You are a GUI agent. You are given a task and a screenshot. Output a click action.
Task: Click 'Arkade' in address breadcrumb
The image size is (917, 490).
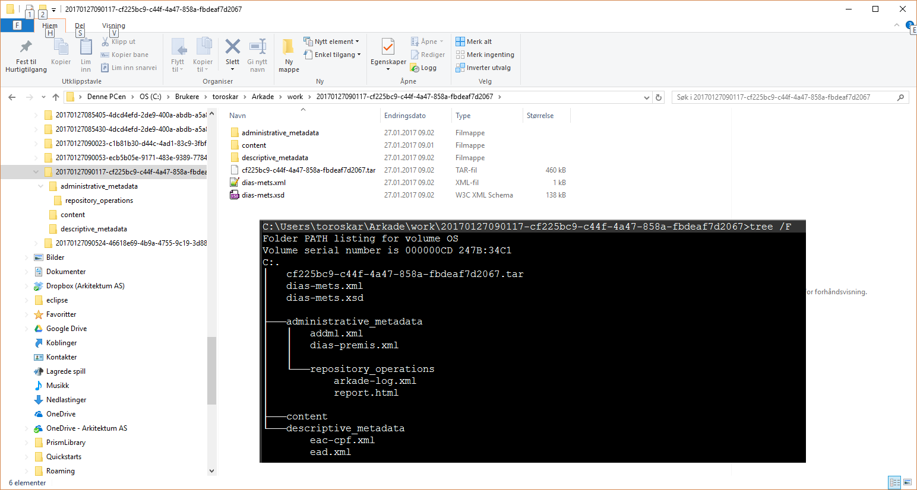(263, 97)
